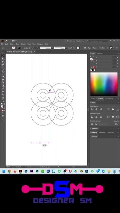Click Horizontal Distribute Left in Align panel
120x213 pixels.
108,117
